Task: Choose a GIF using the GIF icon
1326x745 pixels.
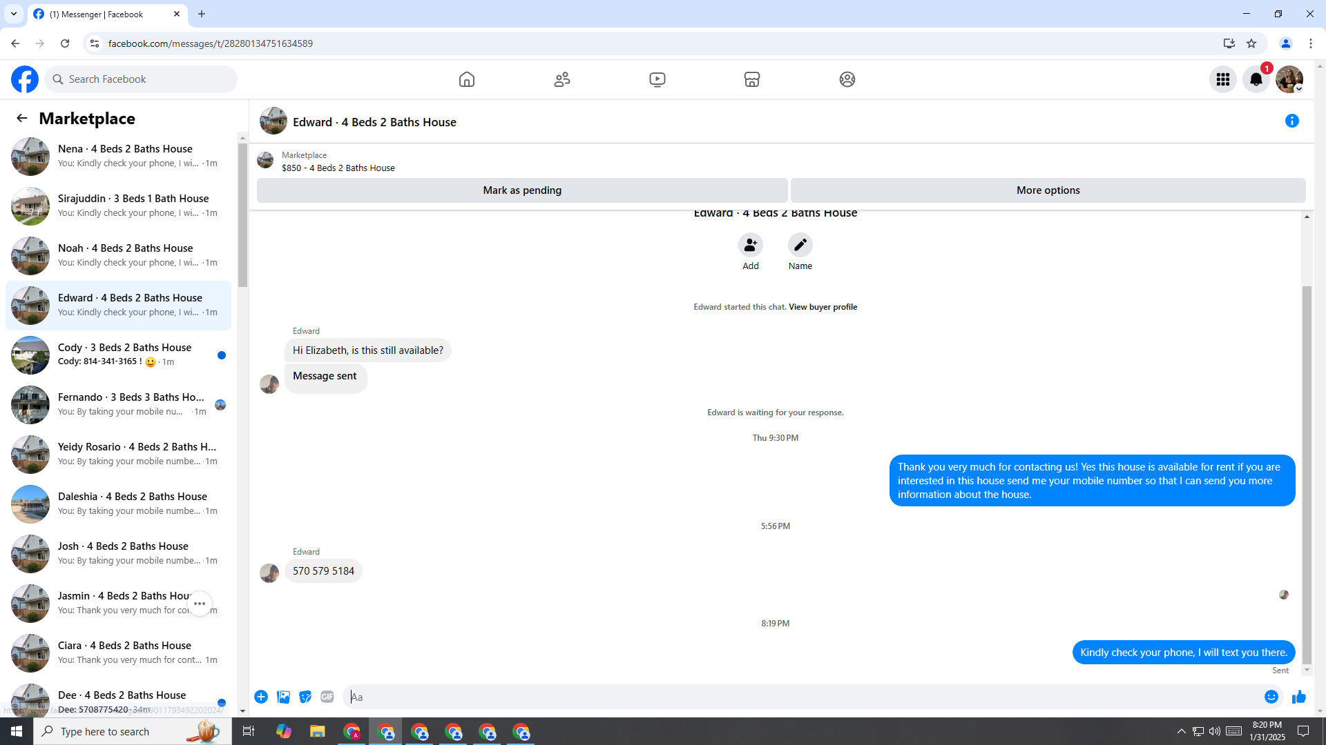Action: pos(327,697)
